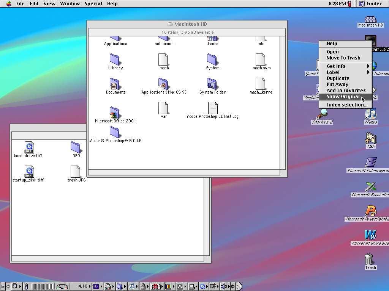389x291 pixels.
Task: Select the Adobe Photoshop 5.0 LE folder
Action: (115, 132)
